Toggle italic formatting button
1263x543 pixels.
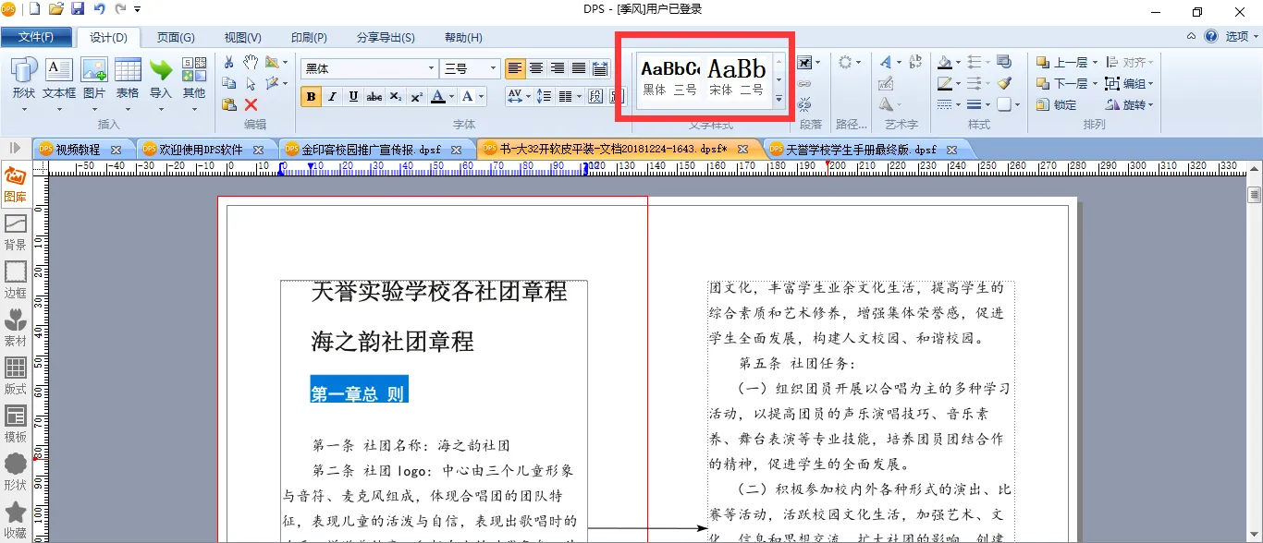pyautogui.click(x=332, y=97)
